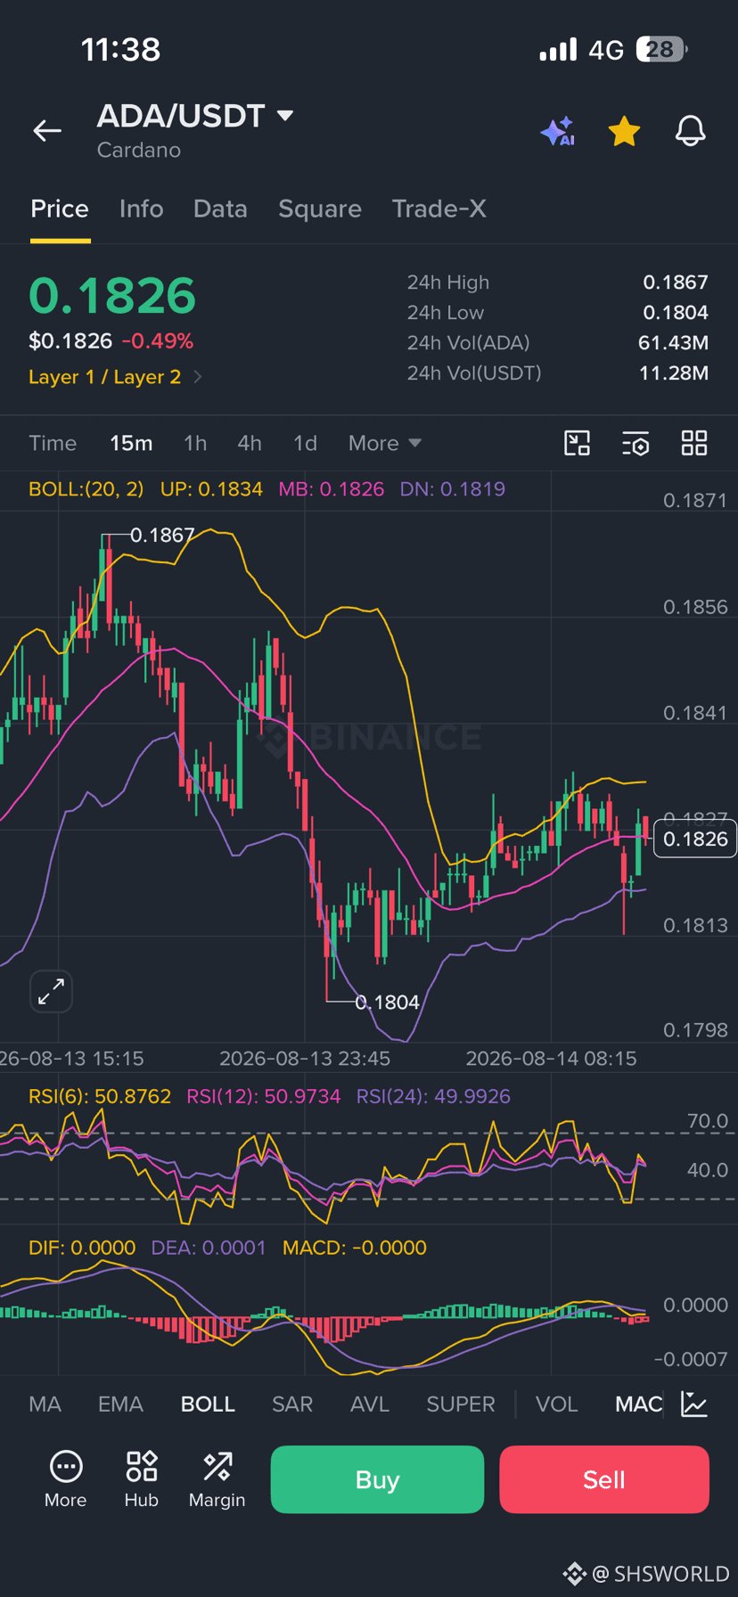Expand chart to fullscreen
The image size is (738, 1597).
[51, 991]
